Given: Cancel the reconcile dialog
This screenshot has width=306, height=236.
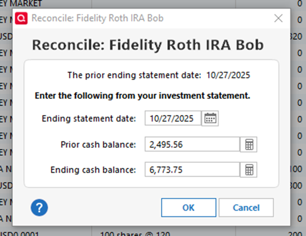Looking at the screenshot, I should click(x=246, y=207).
